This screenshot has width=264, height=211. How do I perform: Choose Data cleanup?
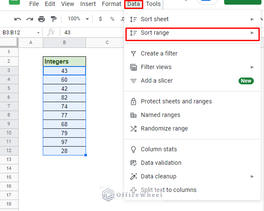point(192,177)
